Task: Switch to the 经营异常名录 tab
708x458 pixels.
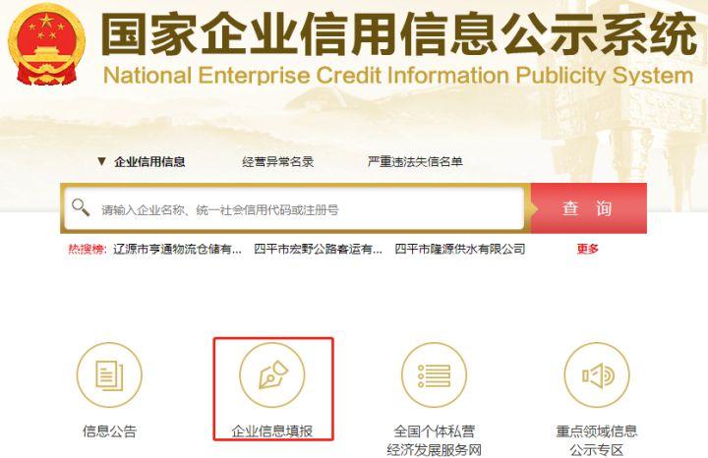Action: [x=277, y=161]
